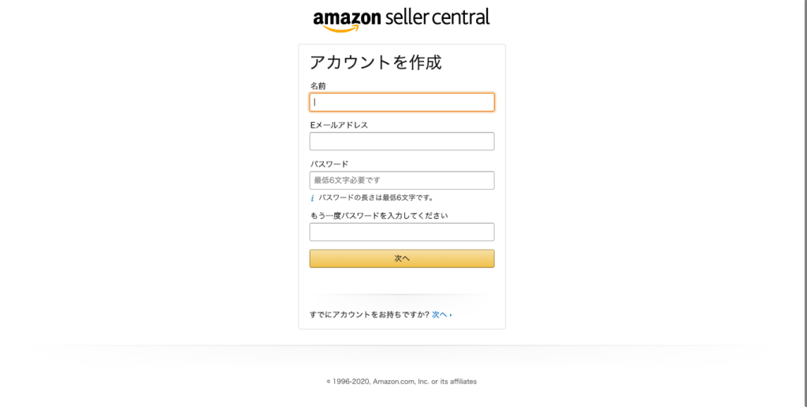Focus the パスワード field with the 最低6文字必要です placeholder
The height and width of the screenshot is (407, 807).
[402, 180]
